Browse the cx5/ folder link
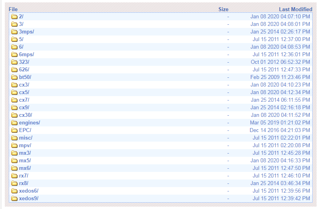Viewport: 319px width, 209px height. coord(24,92)
